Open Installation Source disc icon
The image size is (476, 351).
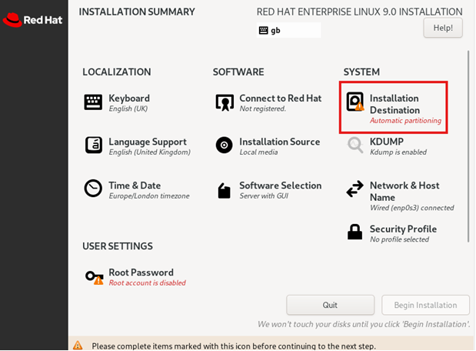[x=224, y=145]
